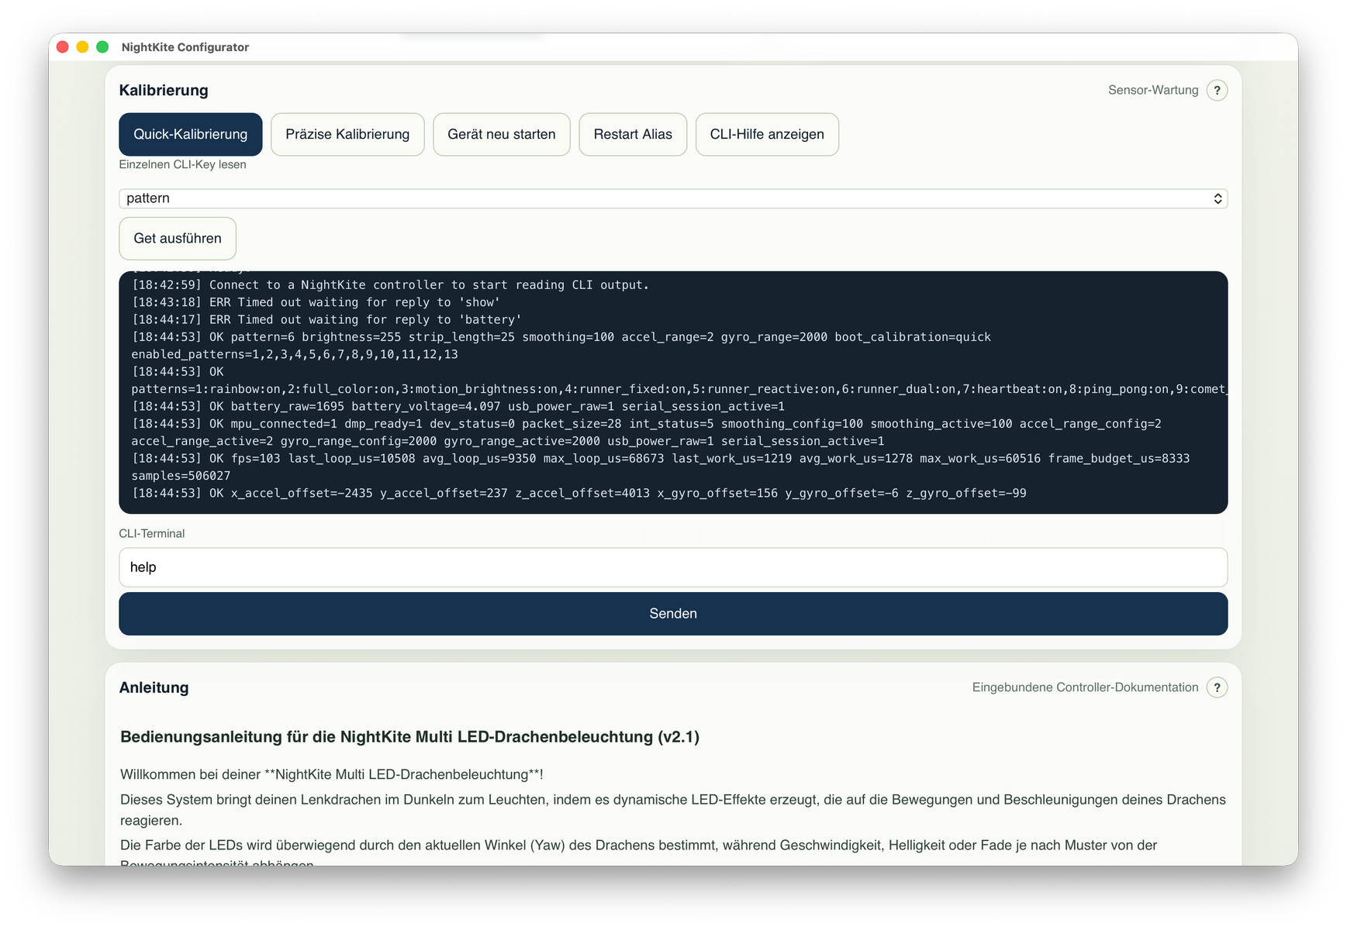The width and height of the screenshot is (1347, 930).
Task: Focus the CLI-Terminal input containing help
Action: [x=672, y=567]
